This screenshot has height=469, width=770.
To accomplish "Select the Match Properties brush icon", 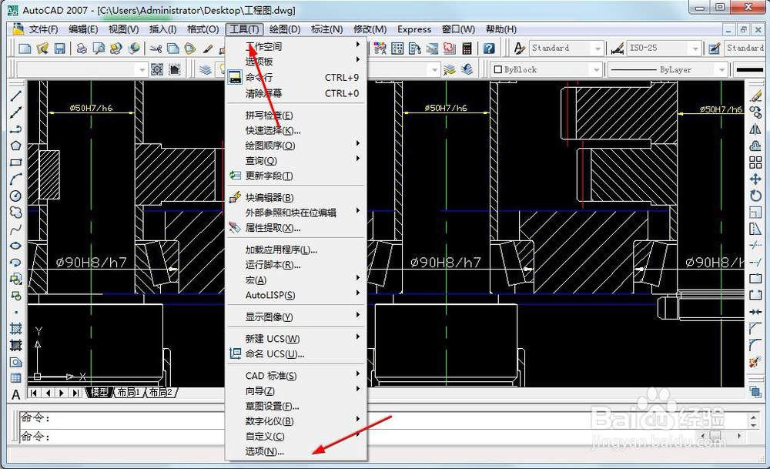I will click(x=207, y=48).
